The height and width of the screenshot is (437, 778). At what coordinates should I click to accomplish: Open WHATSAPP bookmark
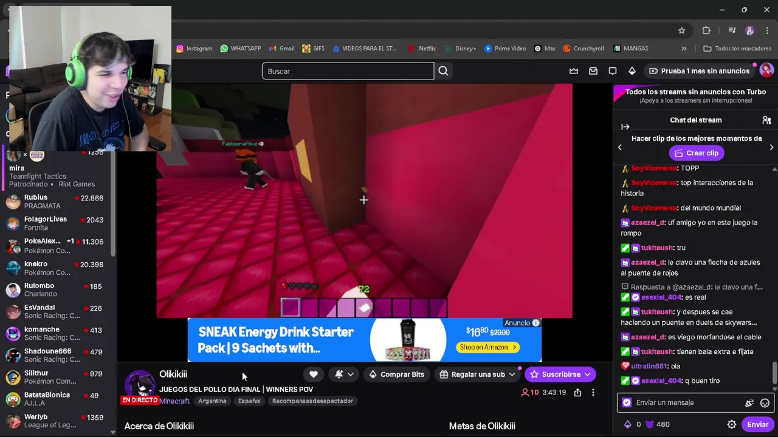coord(241,49)
